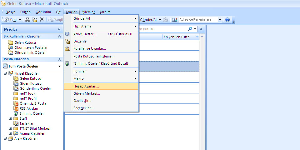This screenshot has width=300, height=150.
Task: Click the address book icon in toolbar
Action: coord(174,19)
